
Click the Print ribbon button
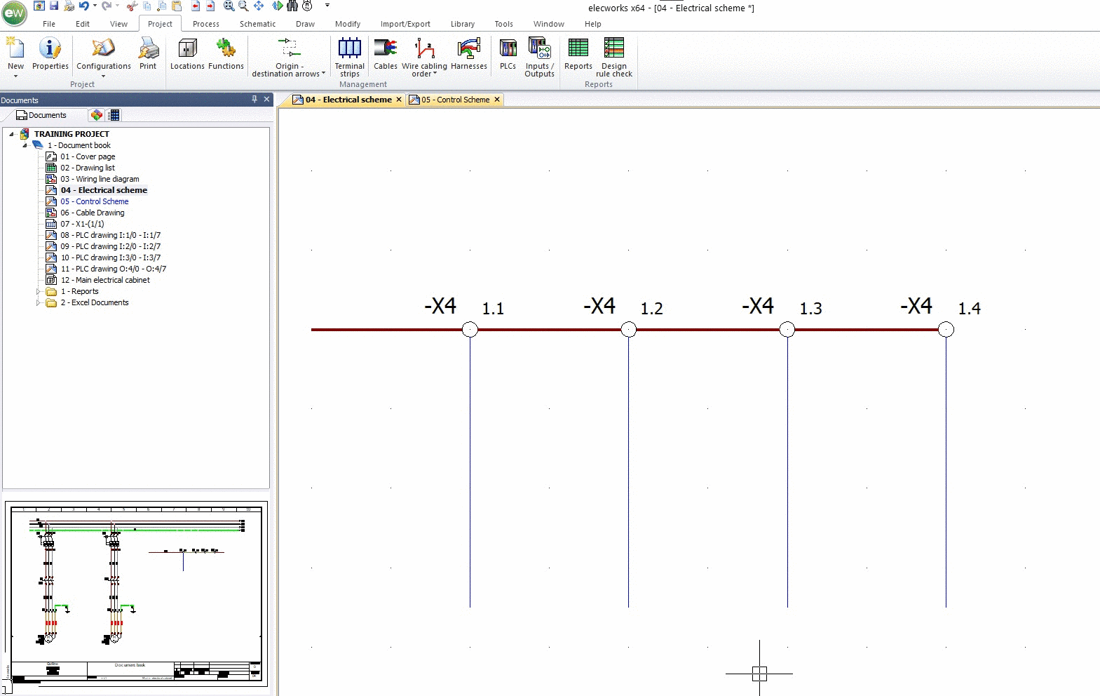click(148, 54)
